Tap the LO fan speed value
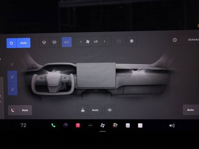 point(96,42)
